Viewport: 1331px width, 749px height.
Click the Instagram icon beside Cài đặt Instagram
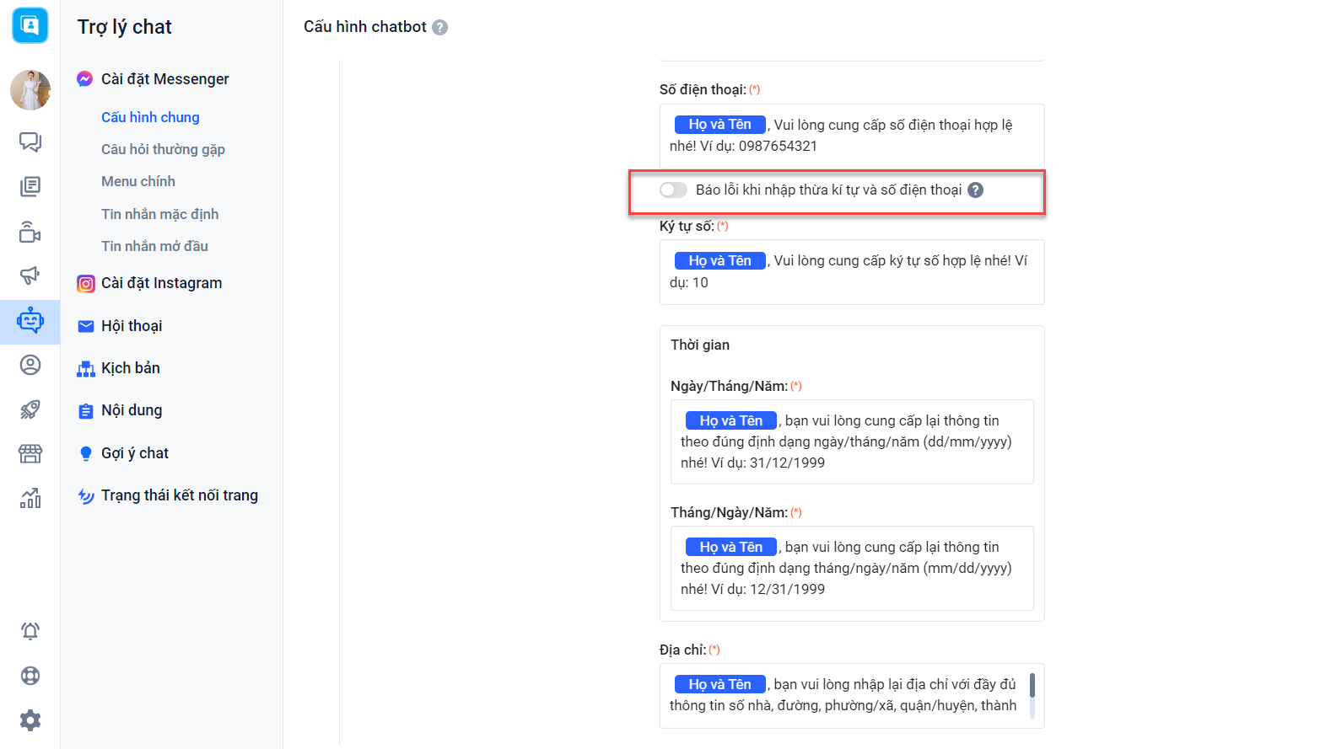click(86, 284)
